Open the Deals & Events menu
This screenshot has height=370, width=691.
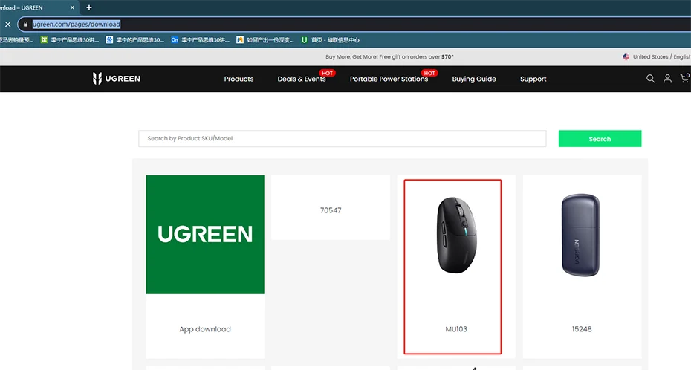pos(302,79)
